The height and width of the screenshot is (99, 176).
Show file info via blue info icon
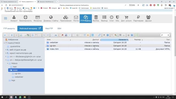coord(108,35)
